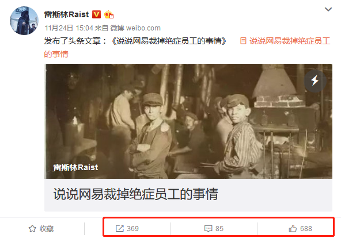Click the 雷斯林Raist profile avatar
This screenshot has width=341, height=238.
click(24, 21)
